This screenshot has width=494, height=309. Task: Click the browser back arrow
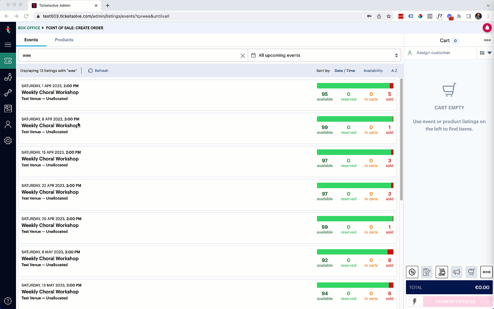[x=7, y=16]
